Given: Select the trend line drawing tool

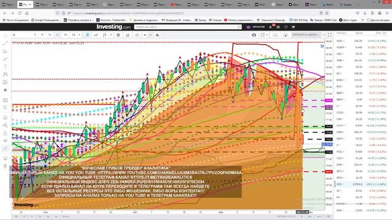Looking at the screenshot, I should click(x=6, y=43).
